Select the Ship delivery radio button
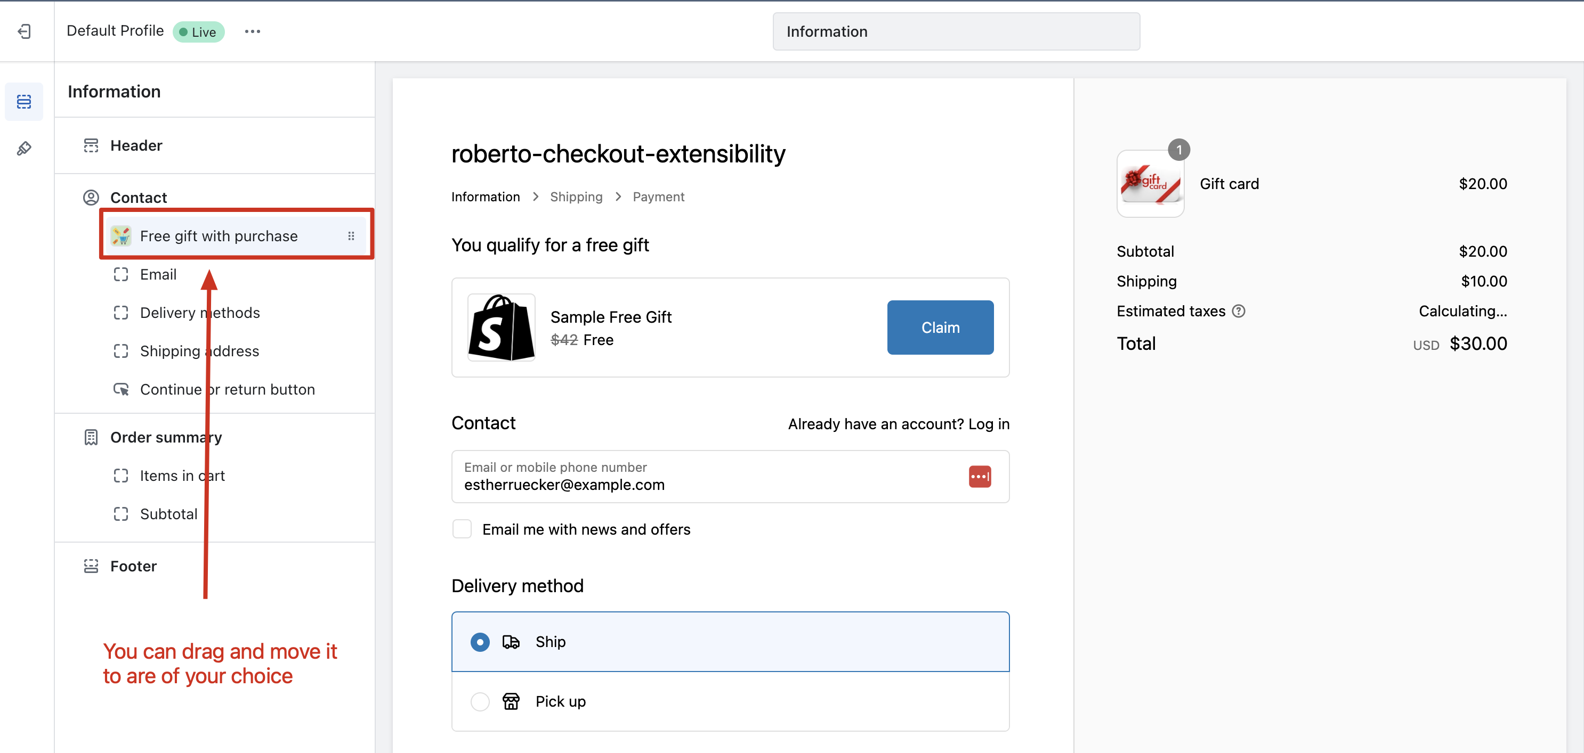Image resolution: width=1584 pixels, height=753 pixels. 480,642
